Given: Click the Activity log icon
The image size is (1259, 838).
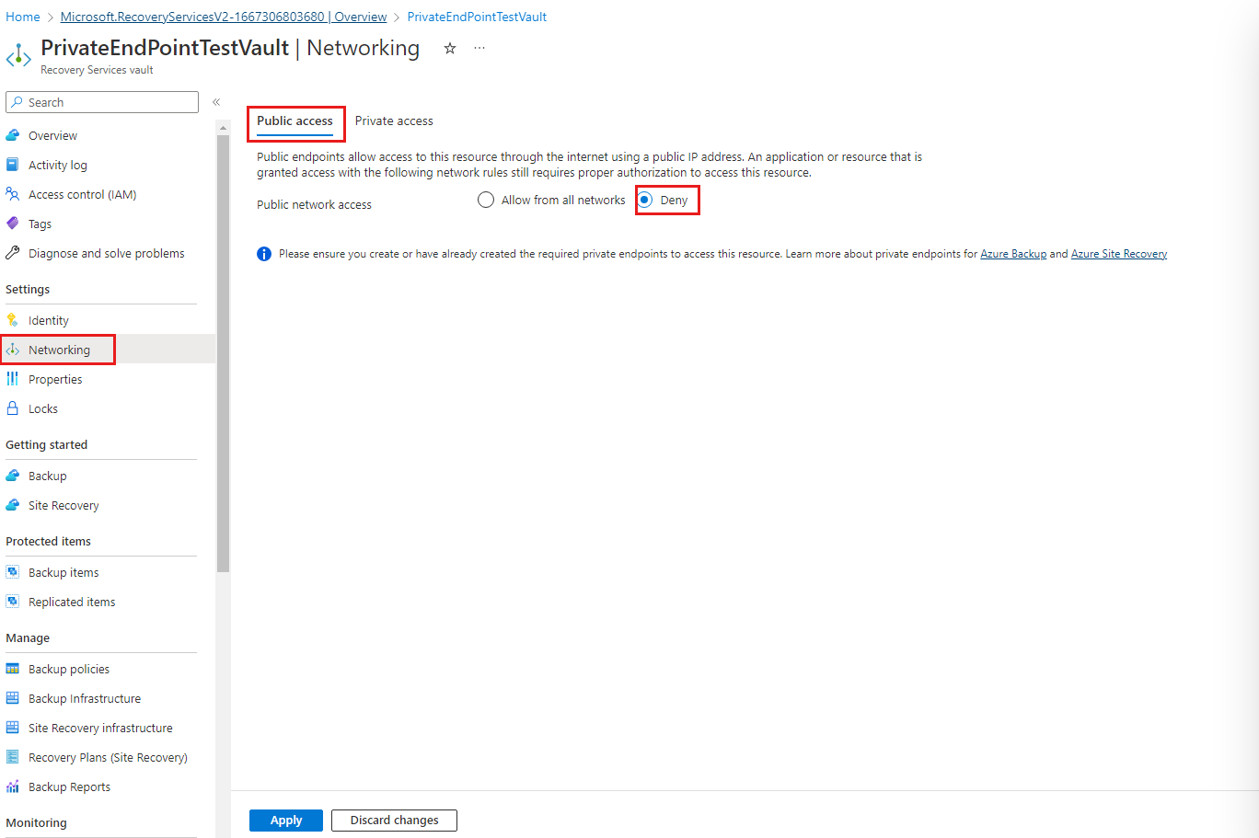Looking at the screenshot, I should (13, 165).
